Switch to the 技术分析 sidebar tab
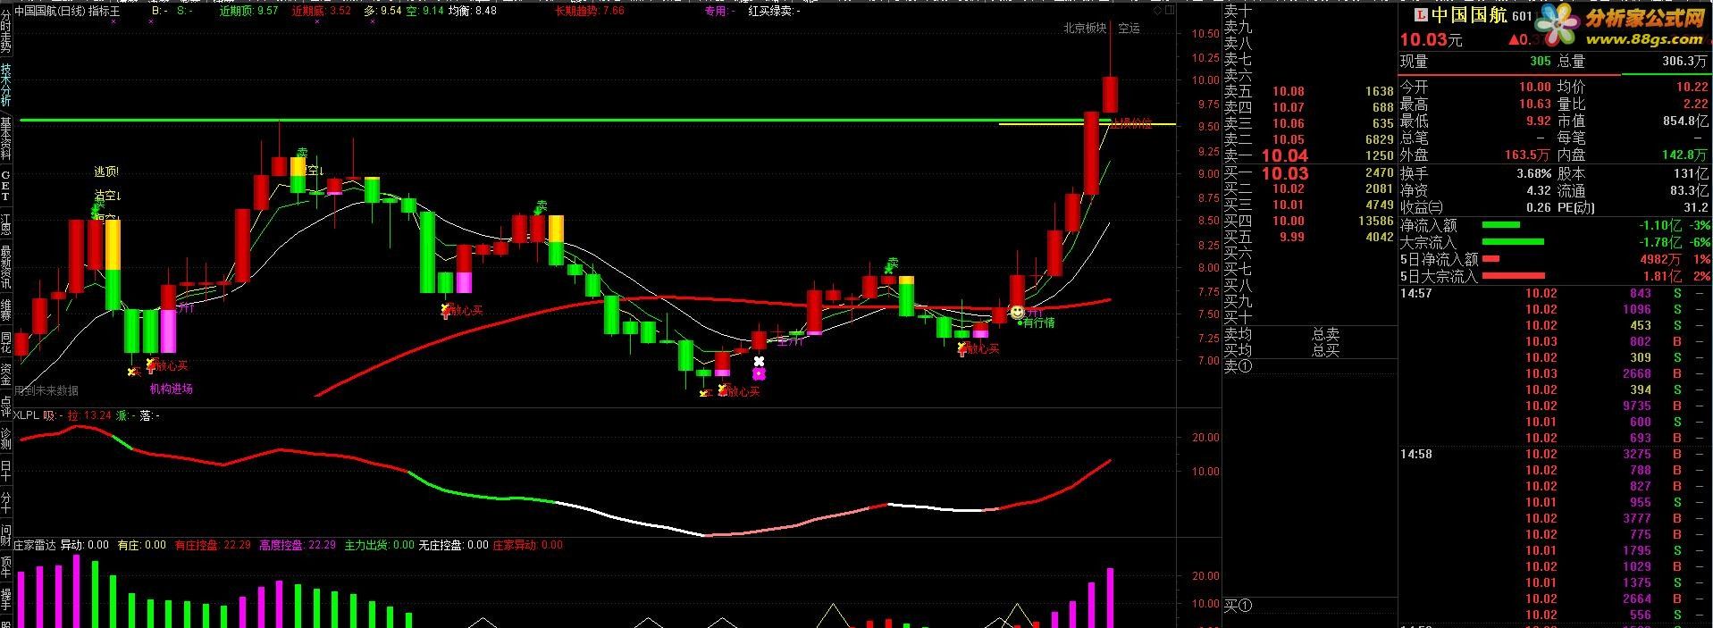Screen dimensions: 1713x628 pyautogui.click(x=6, y=85)
